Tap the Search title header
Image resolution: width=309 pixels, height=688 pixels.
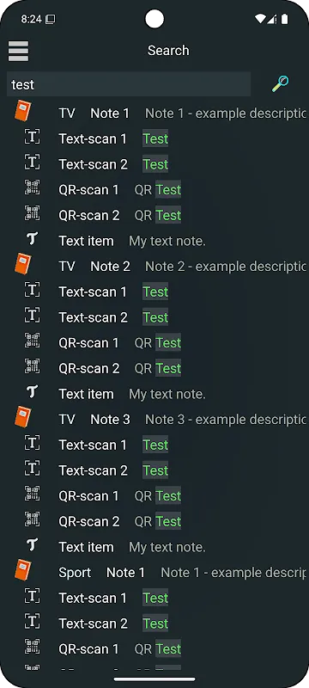pyautogui.click(x=168, y=51)
